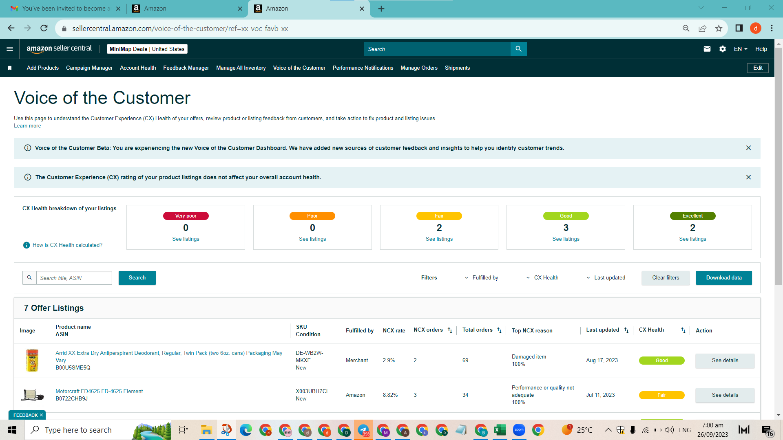
Task: Click Clear filters
Action: pos(666,278)
